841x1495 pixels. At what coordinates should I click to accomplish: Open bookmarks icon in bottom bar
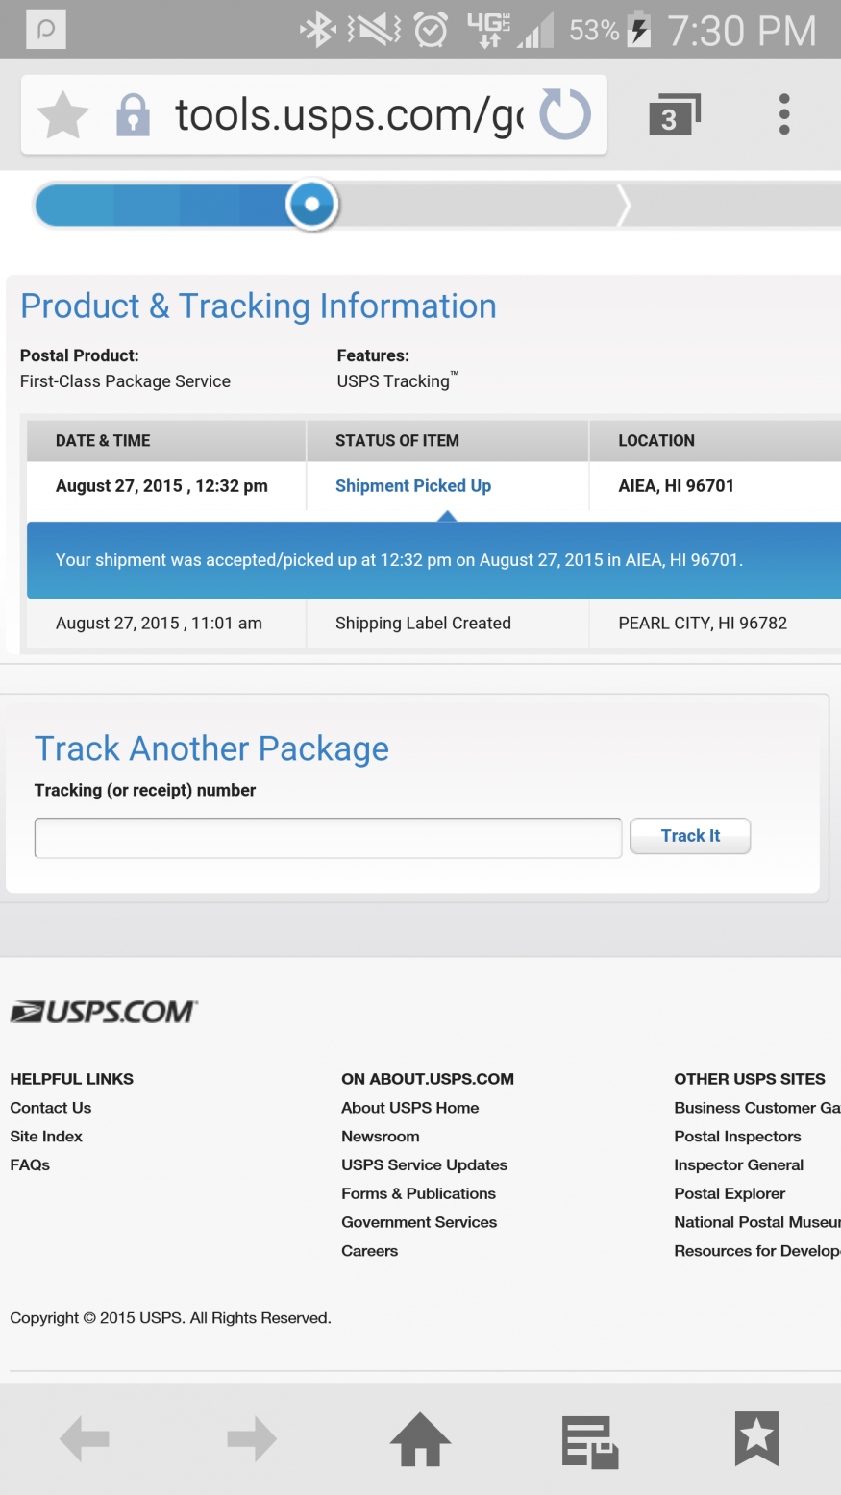pyautogui.click(x=756, y=1439)
